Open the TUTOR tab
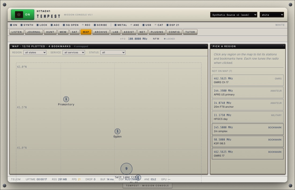The image size is (295, 190). pyautogui.click(x=190, y=32)
